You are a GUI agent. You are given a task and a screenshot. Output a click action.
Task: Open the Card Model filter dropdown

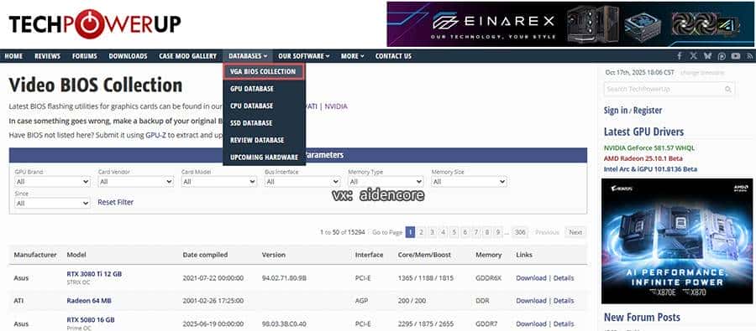(219, 182)
